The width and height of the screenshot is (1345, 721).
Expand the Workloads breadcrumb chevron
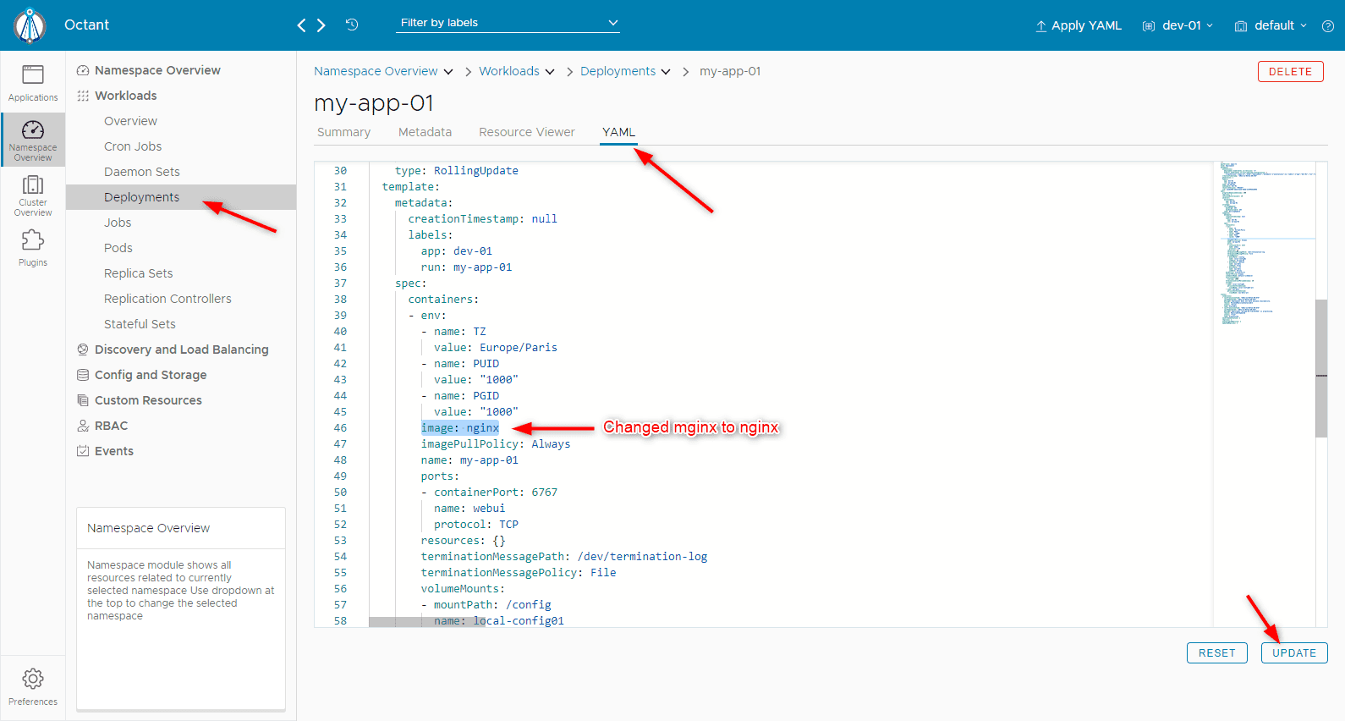[550, 72]
